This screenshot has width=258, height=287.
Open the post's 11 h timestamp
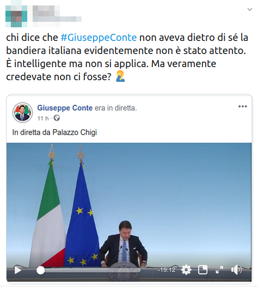point(43,118)
